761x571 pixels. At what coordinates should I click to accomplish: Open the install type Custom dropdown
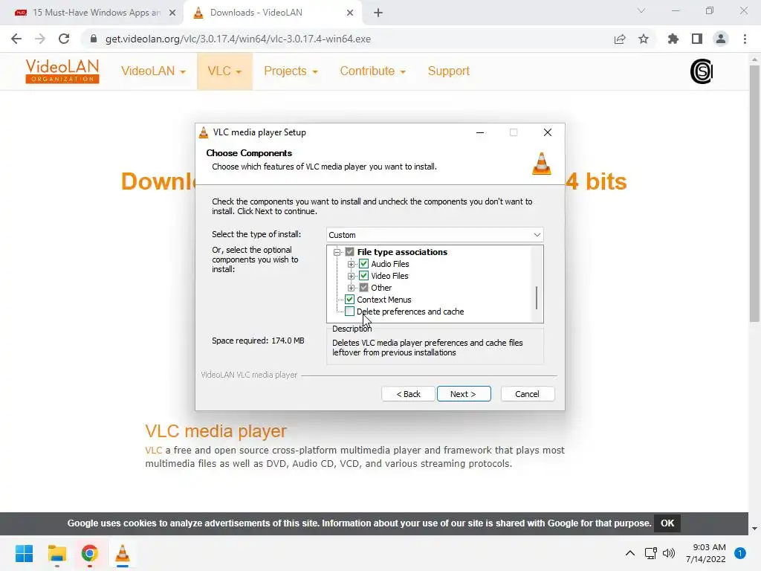point(434,235)
